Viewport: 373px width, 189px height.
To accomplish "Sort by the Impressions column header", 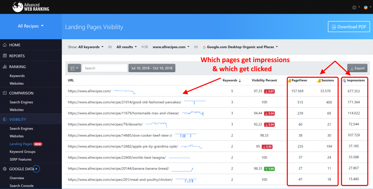I will (356, 80).
